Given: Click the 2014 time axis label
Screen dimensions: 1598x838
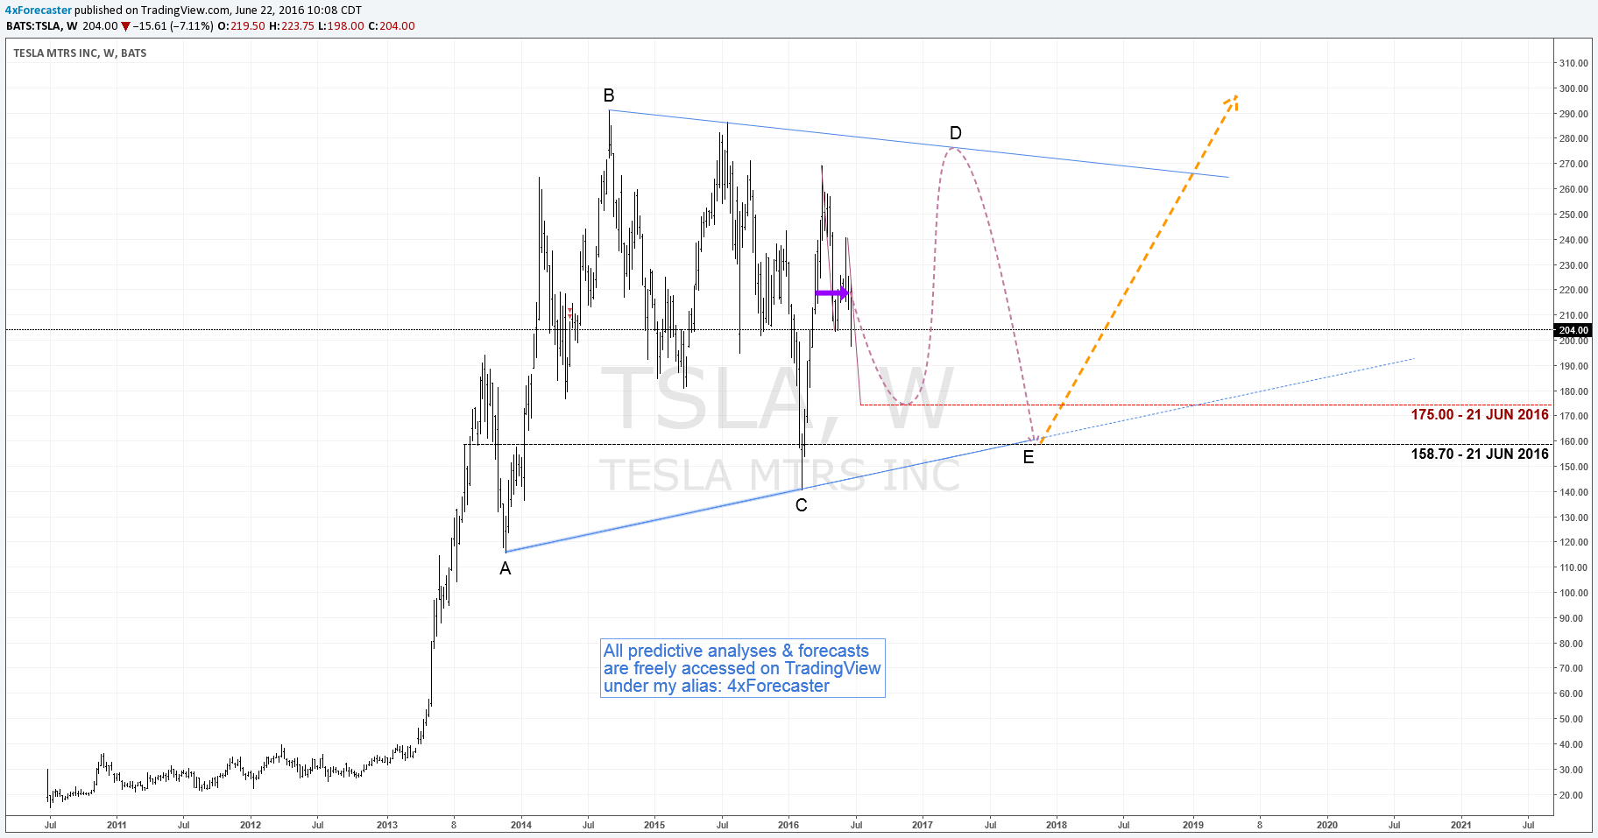Looking at the screenshot, I should pos(521,825).
